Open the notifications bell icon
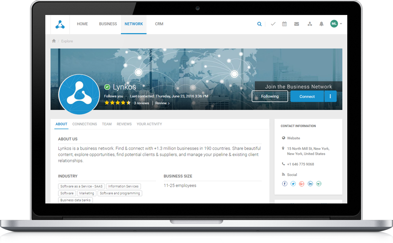Screen dimensions: 393x243 click(321, 24)
